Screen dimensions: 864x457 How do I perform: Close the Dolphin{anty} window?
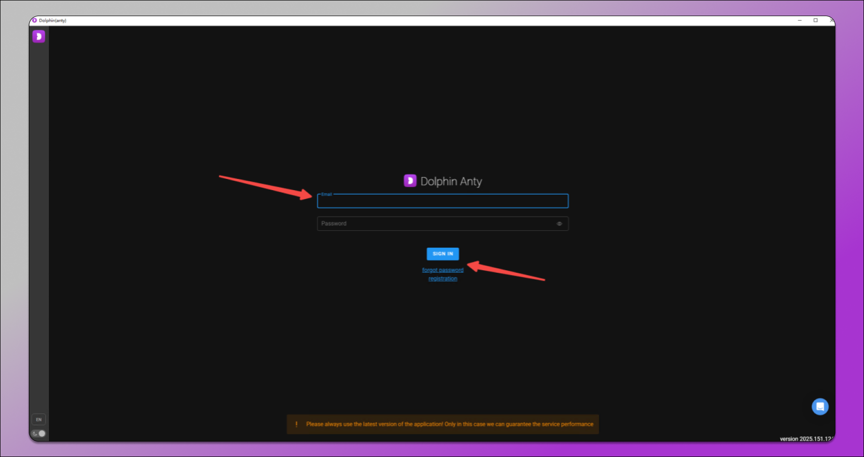coord(831,21)
